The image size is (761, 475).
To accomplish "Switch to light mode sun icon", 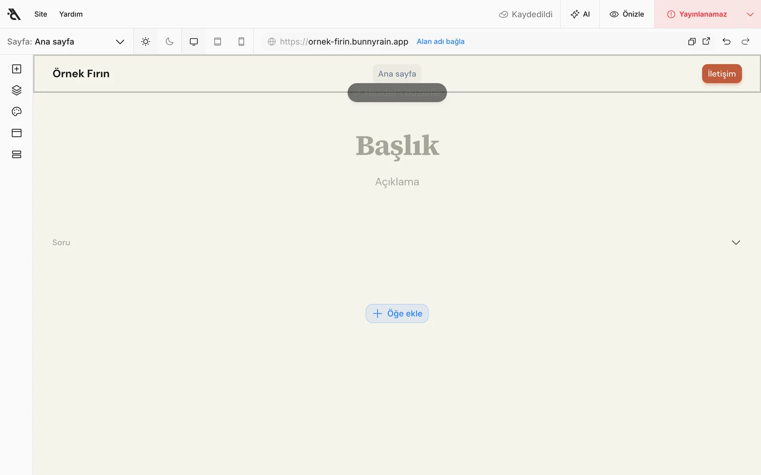I will pyautogui.click(x=146, y=42).
